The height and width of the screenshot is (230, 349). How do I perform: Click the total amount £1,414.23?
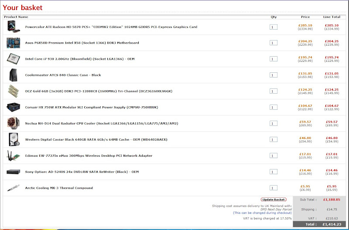(x=332, y=224)
